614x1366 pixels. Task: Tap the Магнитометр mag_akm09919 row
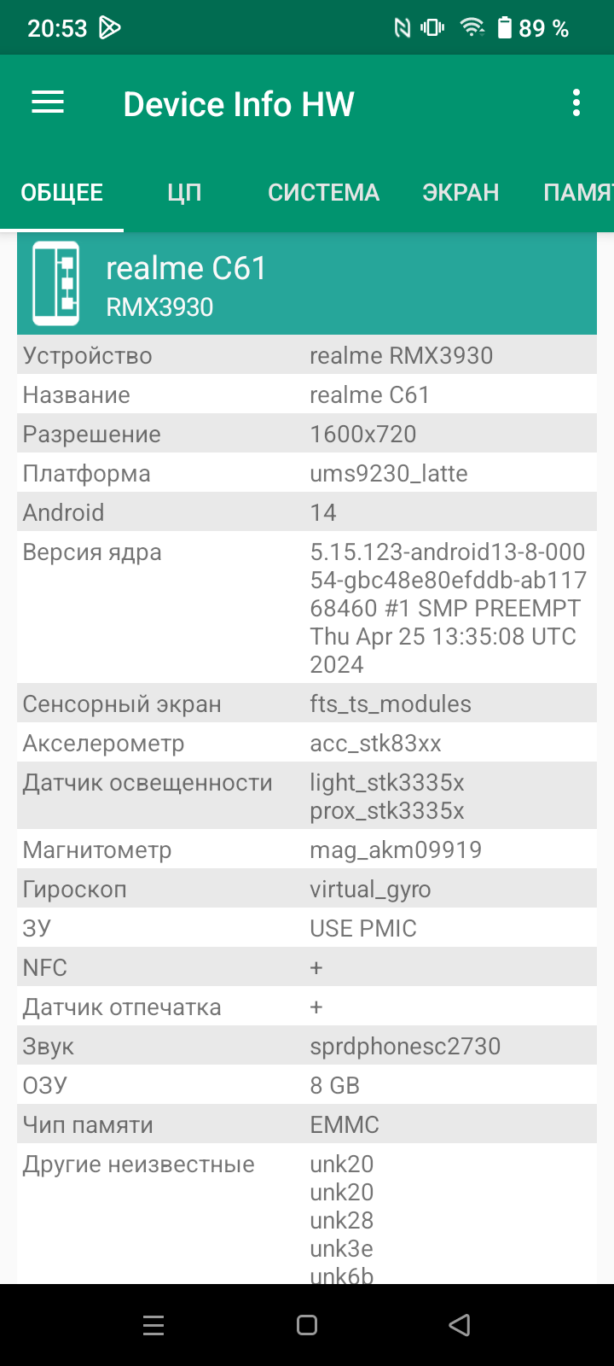coord(307,849)
